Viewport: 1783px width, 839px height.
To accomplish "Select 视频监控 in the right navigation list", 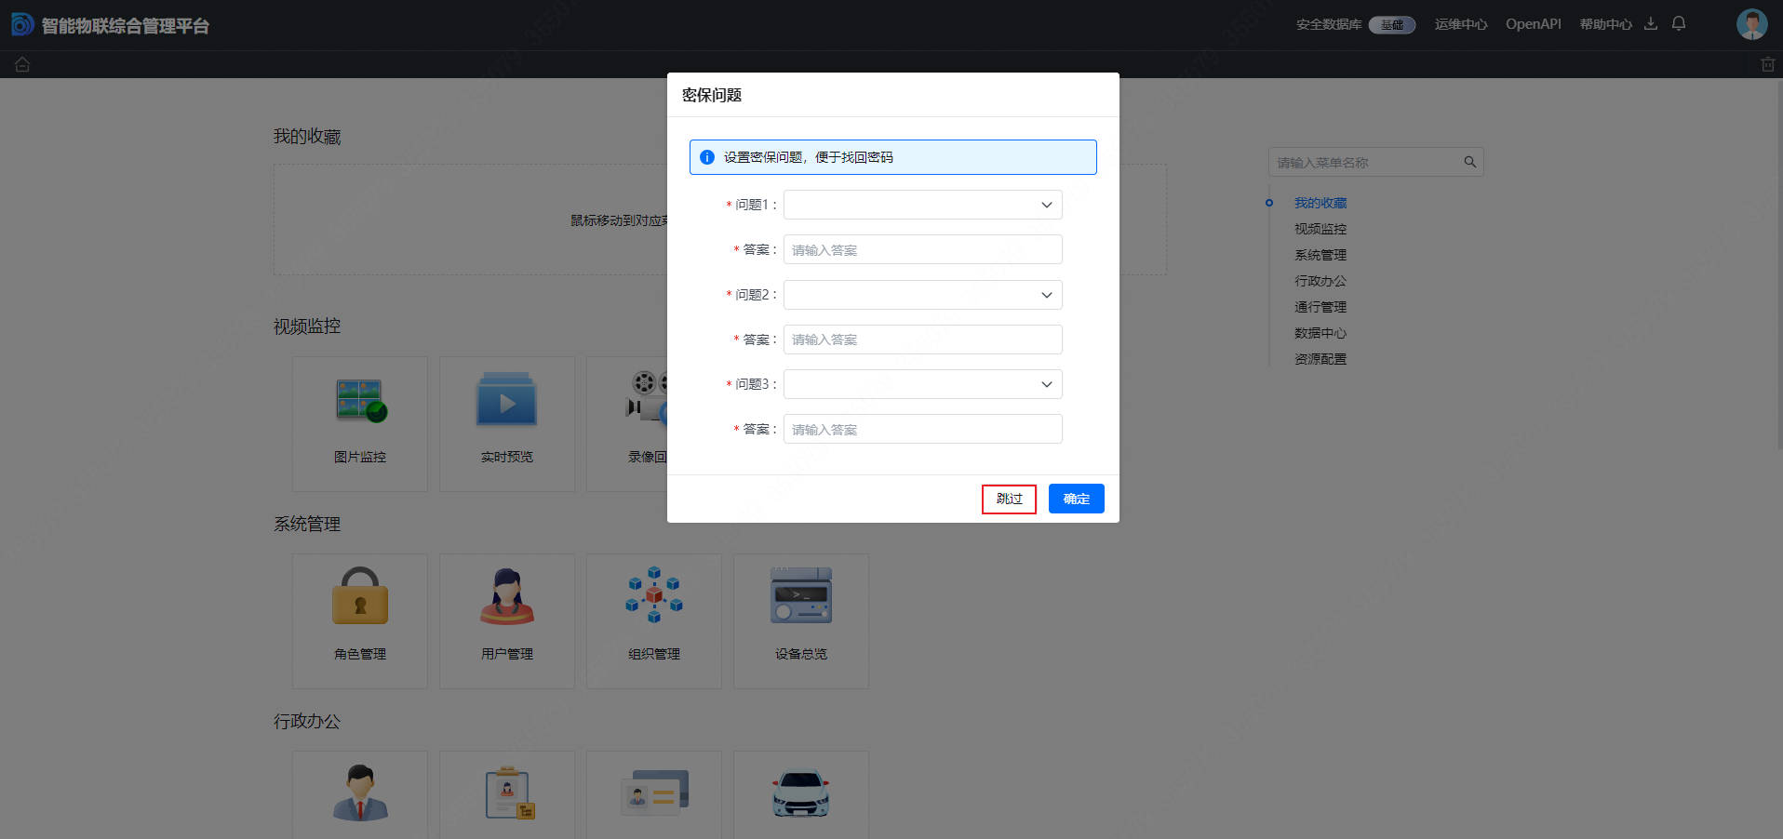I will (x=1320, y=229).
